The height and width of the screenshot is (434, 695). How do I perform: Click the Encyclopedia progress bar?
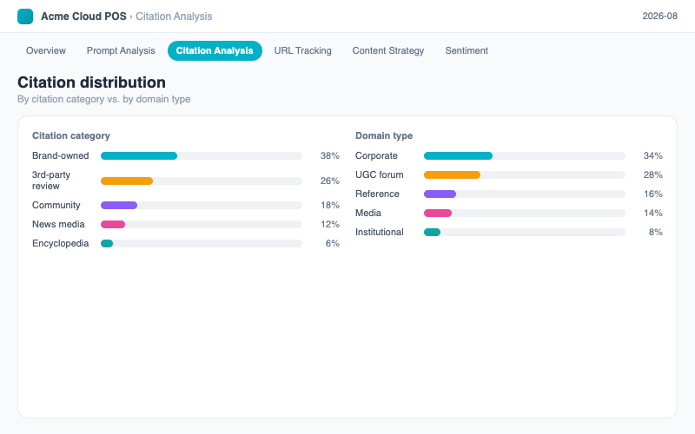[202, 243]
